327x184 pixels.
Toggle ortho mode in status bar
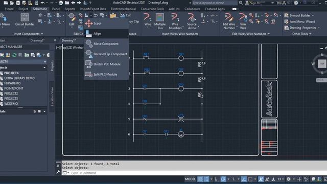coord(217,179)
